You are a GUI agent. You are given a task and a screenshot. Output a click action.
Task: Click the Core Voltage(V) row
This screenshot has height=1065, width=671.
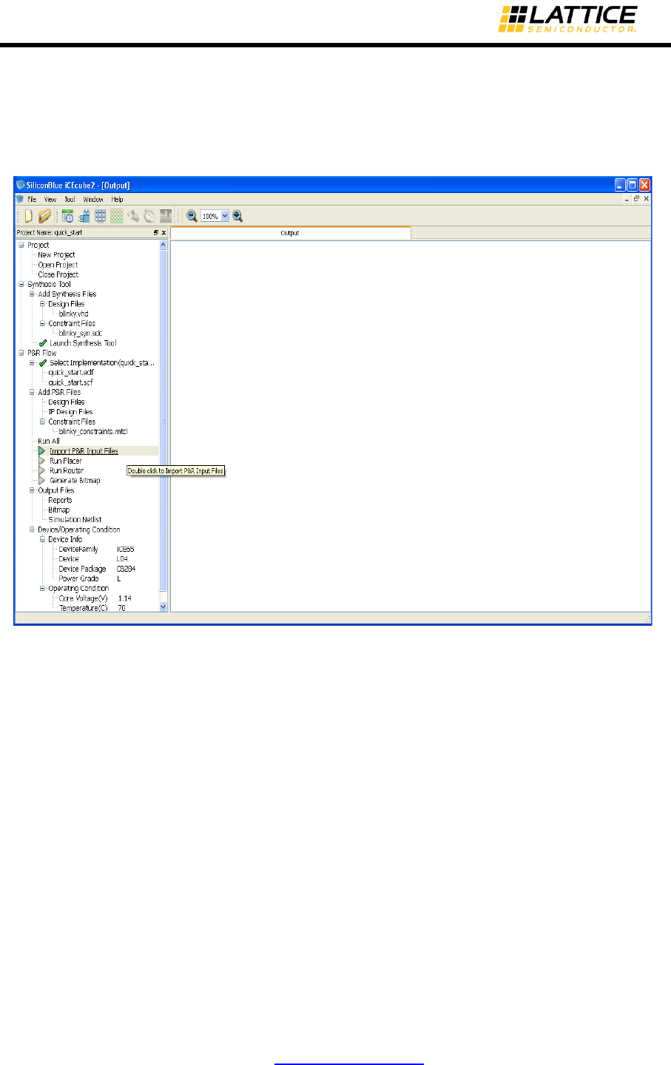pyautogui.click(x=95, y=598)
